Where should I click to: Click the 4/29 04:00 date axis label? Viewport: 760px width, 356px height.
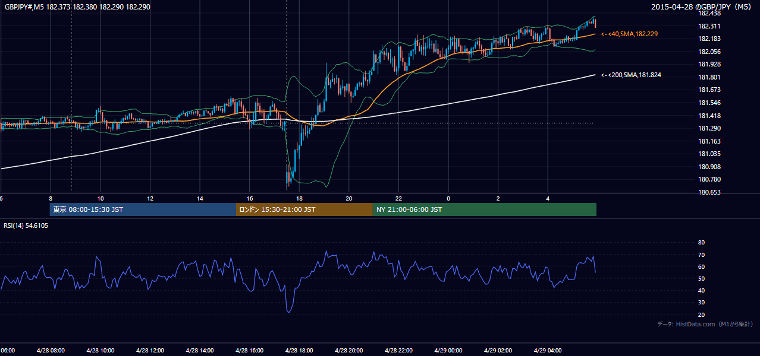pos(548,351)
